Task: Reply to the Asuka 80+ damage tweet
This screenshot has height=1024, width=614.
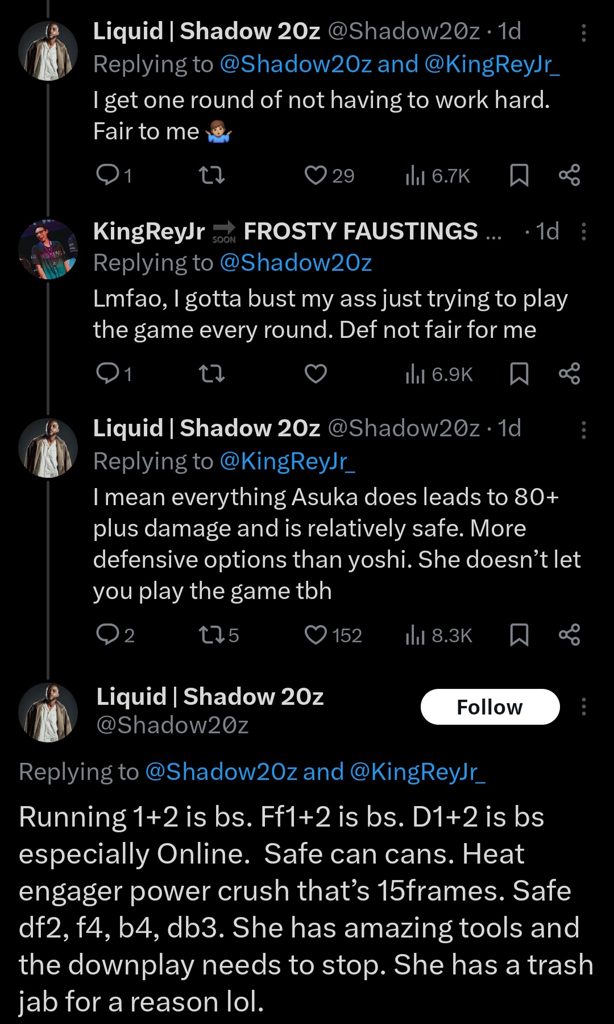Action: [107, 634]
